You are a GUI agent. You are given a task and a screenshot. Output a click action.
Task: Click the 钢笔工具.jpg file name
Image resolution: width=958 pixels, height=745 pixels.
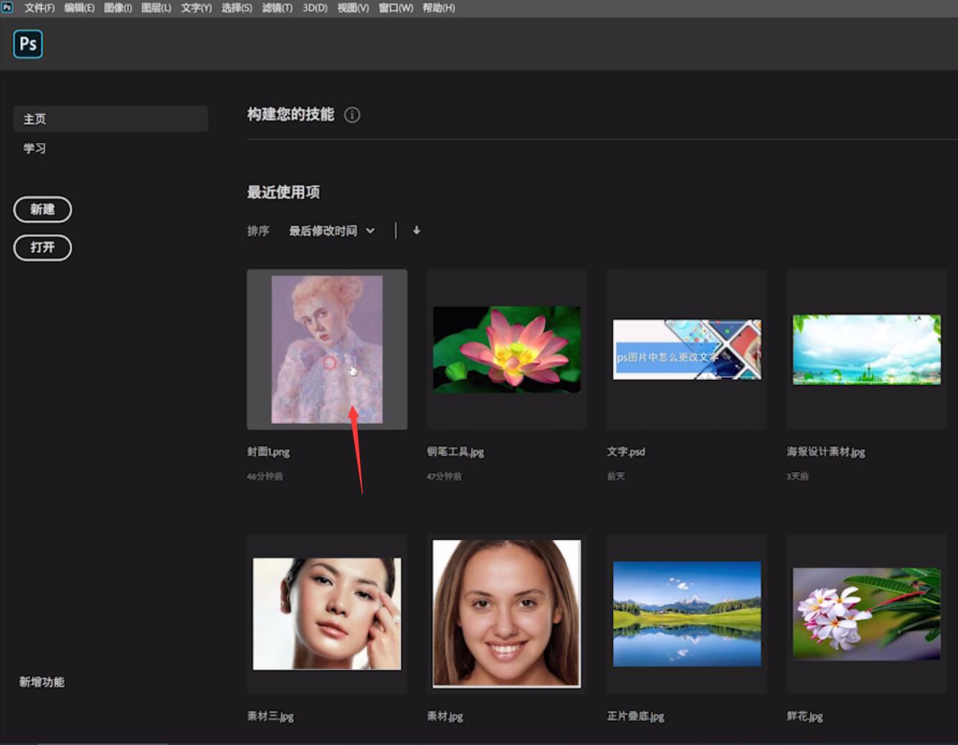(x=456, y=452)
